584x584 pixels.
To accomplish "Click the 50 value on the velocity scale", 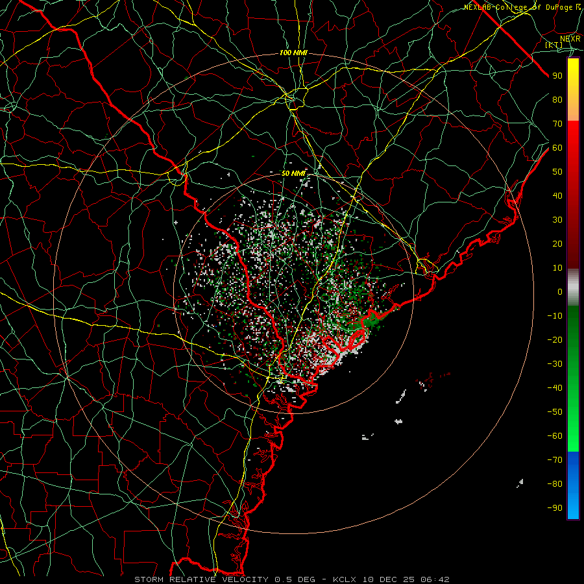I will tap(557, 172).
